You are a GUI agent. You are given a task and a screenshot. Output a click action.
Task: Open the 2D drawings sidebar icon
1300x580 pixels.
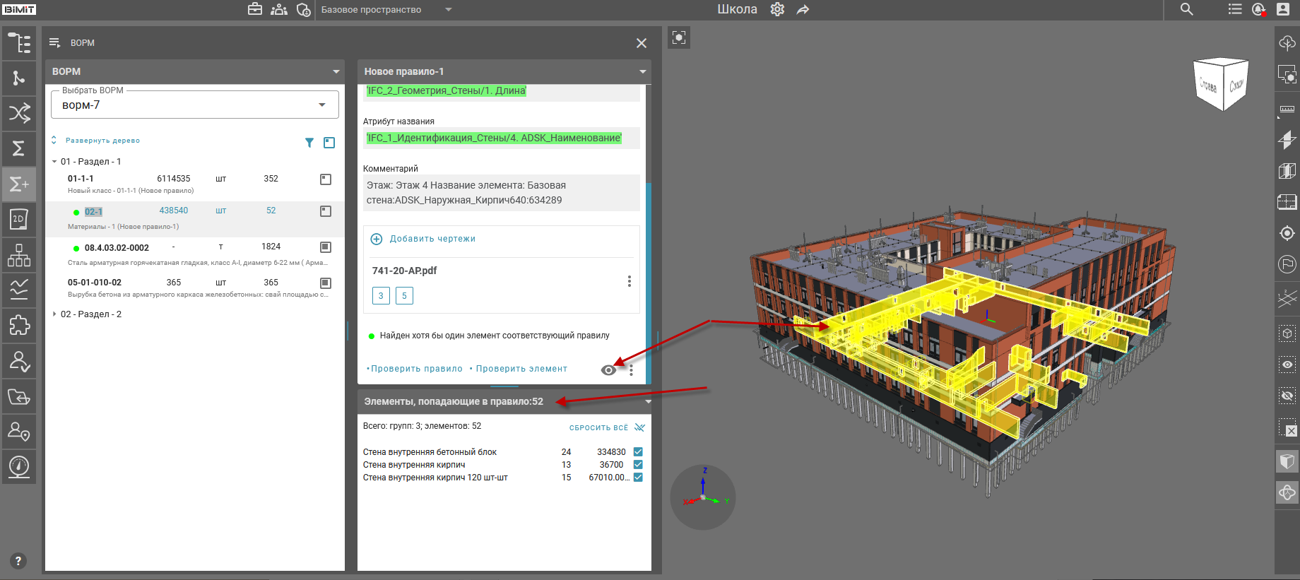tap(19, 219)
